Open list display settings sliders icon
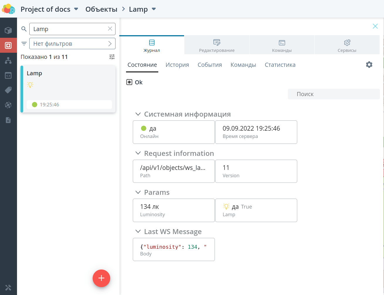 click(x=112, y=57)
